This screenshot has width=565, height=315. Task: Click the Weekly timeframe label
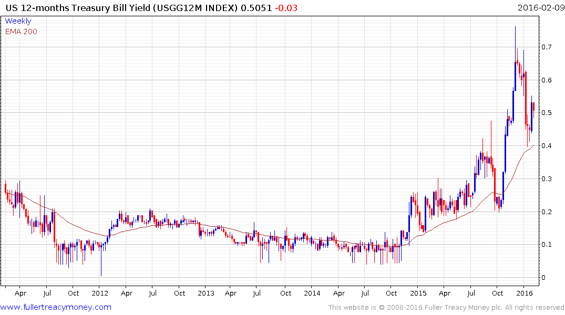tap(18, 21)
